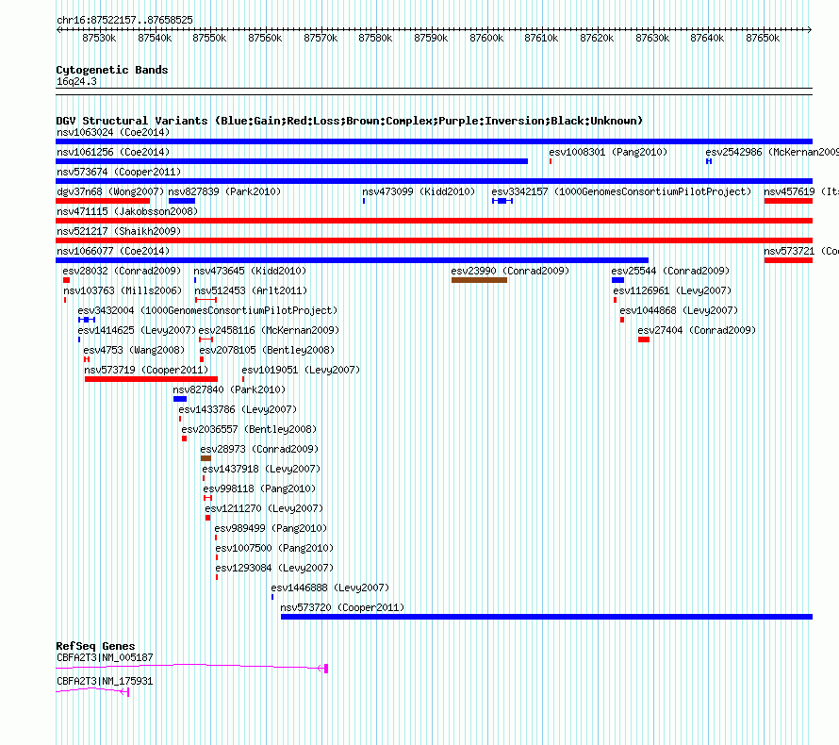Click the blue nsv573720 (Cooper2011) bar
The height and width of the screenshot is (745, 839).
tap(547, 617)
